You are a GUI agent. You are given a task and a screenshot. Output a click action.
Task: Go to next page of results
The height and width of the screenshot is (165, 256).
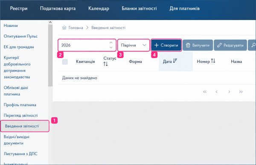[229, 92]
